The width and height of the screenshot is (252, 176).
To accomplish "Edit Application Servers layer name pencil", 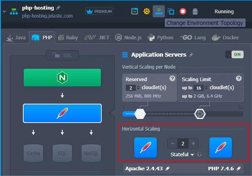I will point(191,55).
